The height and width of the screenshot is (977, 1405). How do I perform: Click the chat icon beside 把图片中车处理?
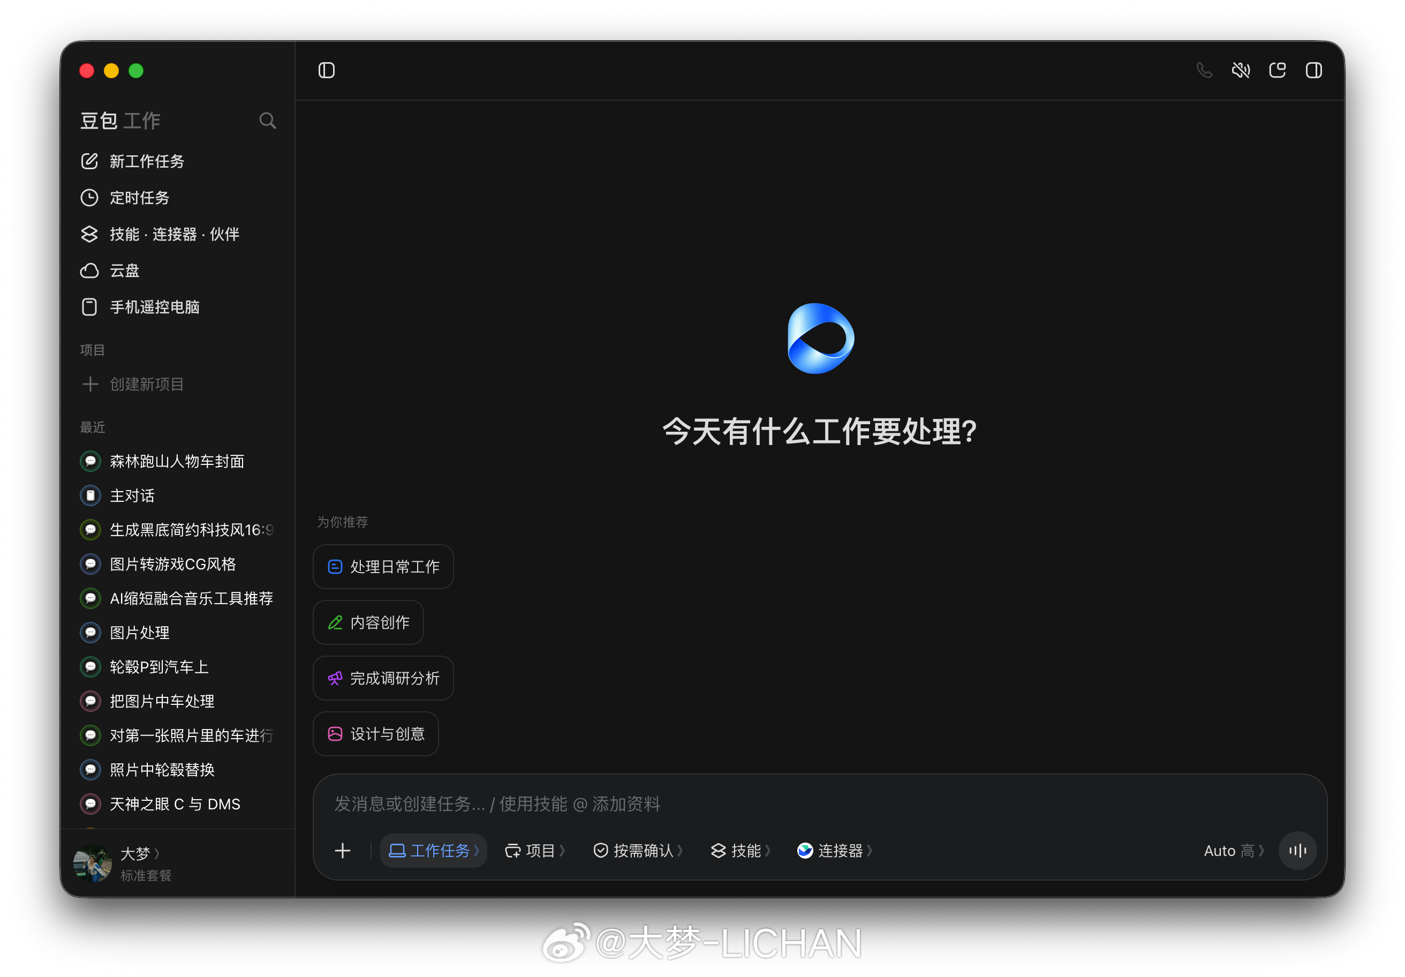90,701
